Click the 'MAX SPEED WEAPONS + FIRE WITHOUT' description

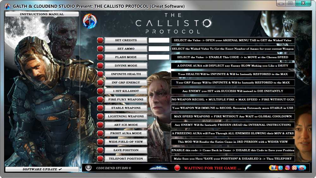pyautogui.click(x=233, y=116)
